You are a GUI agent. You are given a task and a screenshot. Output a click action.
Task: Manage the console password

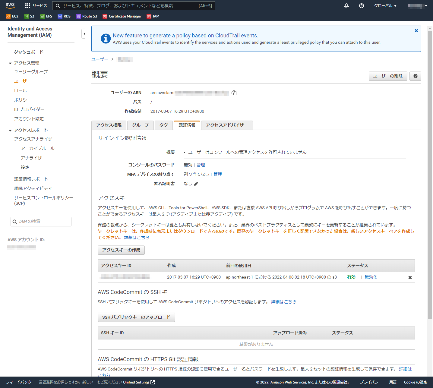[x=201, y=165]
